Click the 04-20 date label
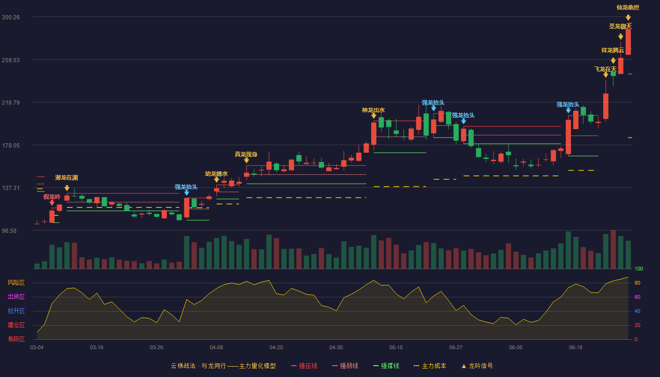Screen dimensions: 660x377 point(276,347)
